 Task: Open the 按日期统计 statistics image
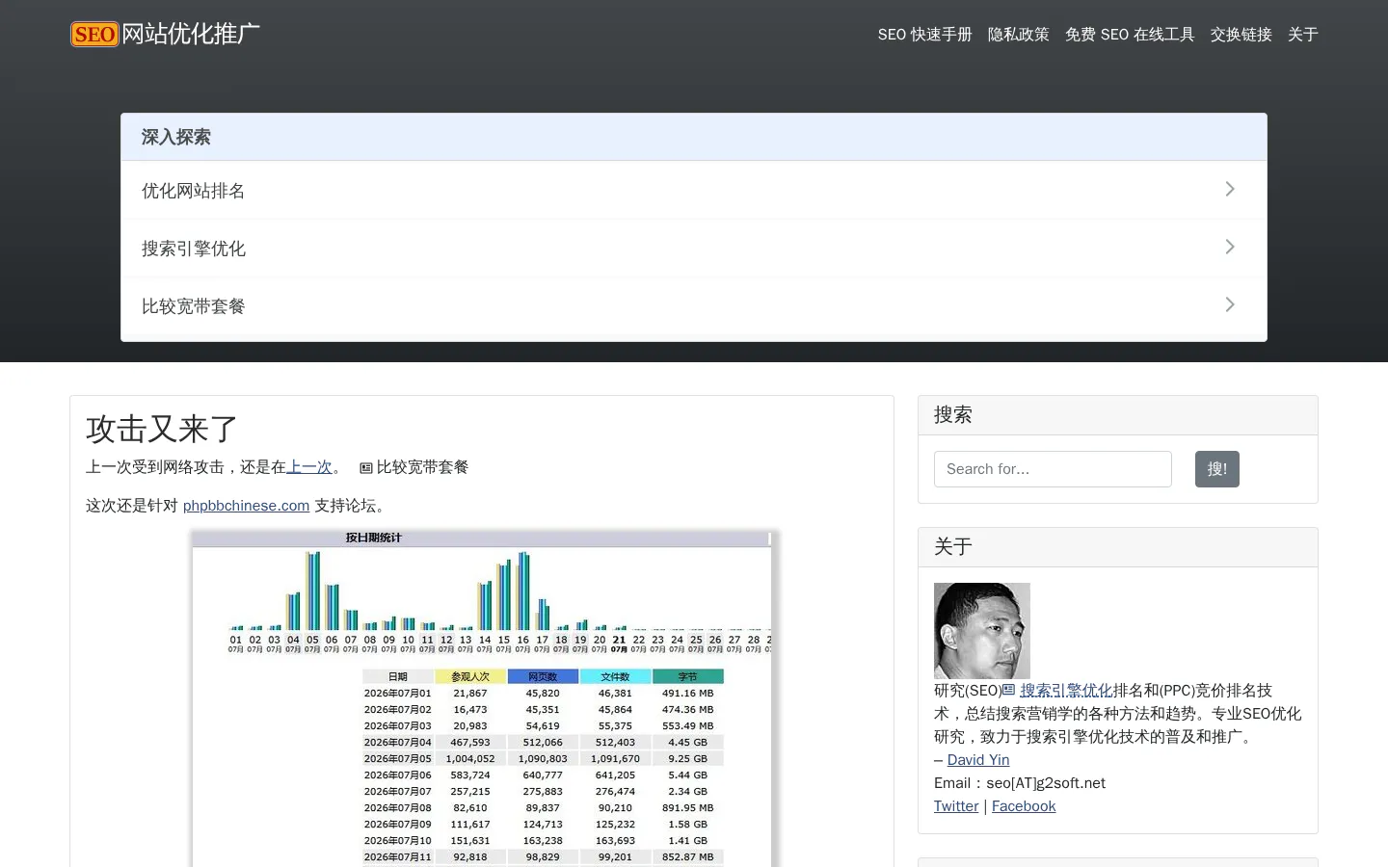pos(482,698)
